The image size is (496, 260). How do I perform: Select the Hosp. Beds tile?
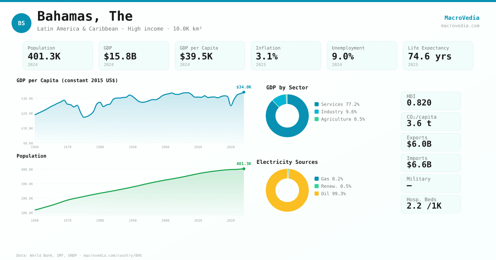431,204
